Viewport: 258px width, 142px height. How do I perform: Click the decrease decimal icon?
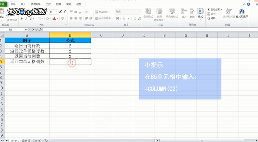point(139,19)
